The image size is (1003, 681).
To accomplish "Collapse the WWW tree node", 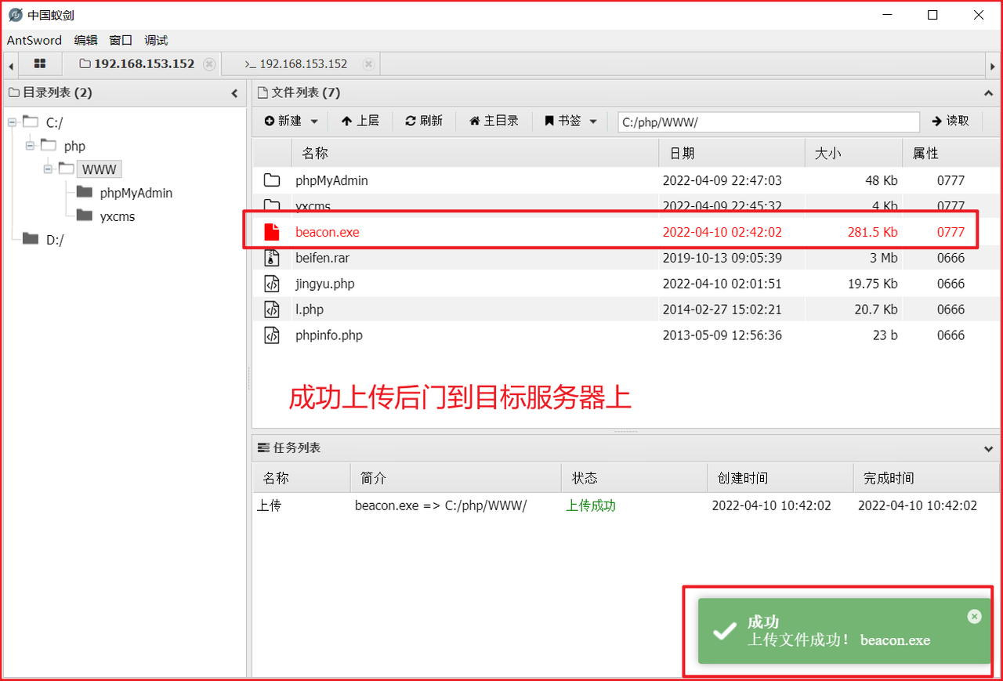I will coord(49,168).
